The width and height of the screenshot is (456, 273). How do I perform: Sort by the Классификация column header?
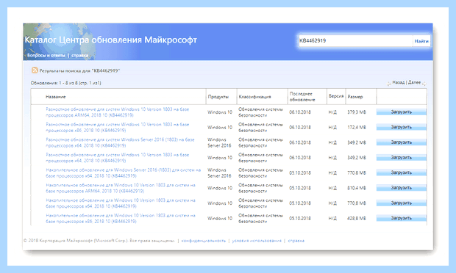(x=254, y=97)
